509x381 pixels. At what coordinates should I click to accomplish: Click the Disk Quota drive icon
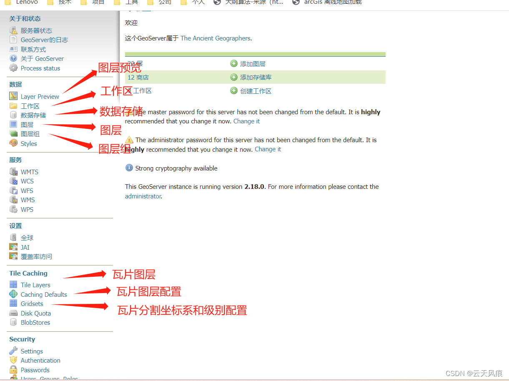pos(13,313)
